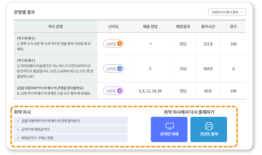The height and width of the screenshot is (155, 262).
Task: Click the purple difficulty 4 circle badge
Action: pos(120,91)
